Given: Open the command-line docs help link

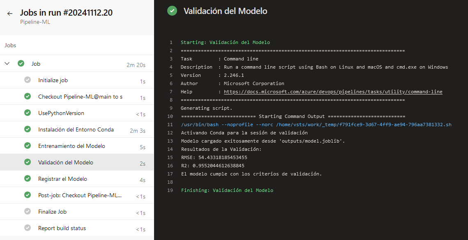Looking at the screenshot, I should [x=333, y=92].
